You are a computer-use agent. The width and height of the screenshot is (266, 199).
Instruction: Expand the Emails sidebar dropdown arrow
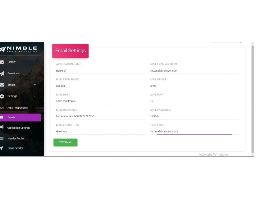(x=35, y=85)
